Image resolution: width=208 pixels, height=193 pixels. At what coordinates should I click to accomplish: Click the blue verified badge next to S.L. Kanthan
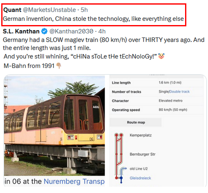pos(45,31)
